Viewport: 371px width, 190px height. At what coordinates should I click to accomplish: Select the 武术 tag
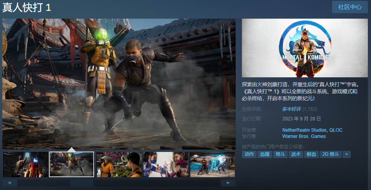coord(296,154)
